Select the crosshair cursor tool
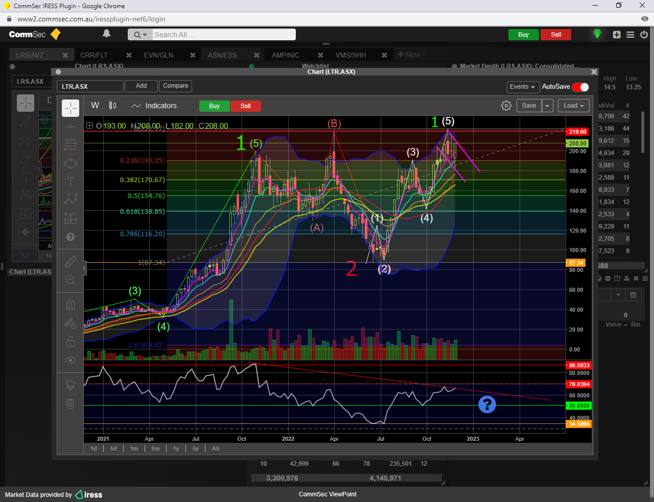 click(71, 108)
